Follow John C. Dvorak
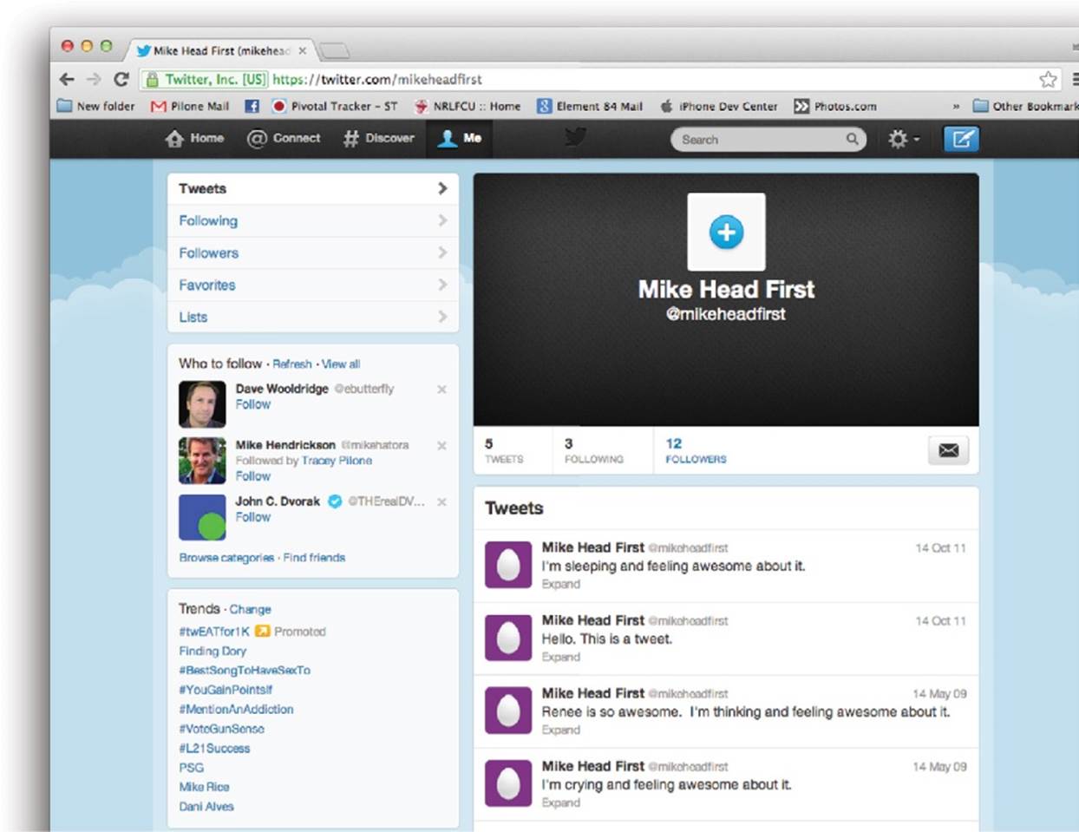Image resolution: width=1079 pixels, height=832 pixels. (x=252, y=517)
